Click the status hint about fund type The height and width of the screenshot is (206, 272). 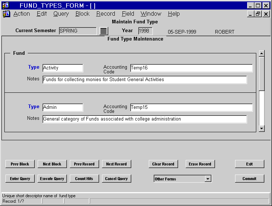click(39, 196)
